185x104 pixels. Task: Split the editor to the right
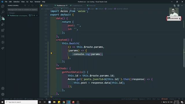click(178, 5)
